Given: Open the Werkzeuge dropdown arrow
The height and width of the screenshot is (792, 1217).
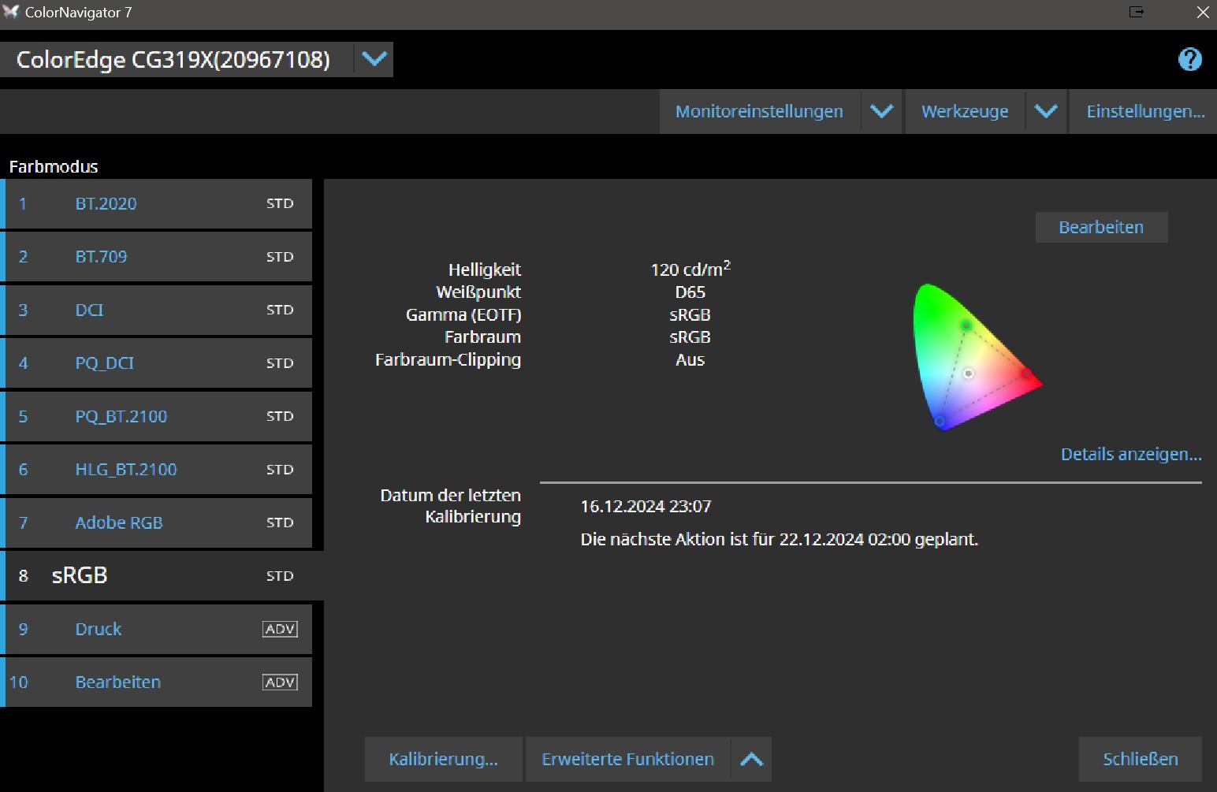Looking at the screenshot, I should [1046, 111].
